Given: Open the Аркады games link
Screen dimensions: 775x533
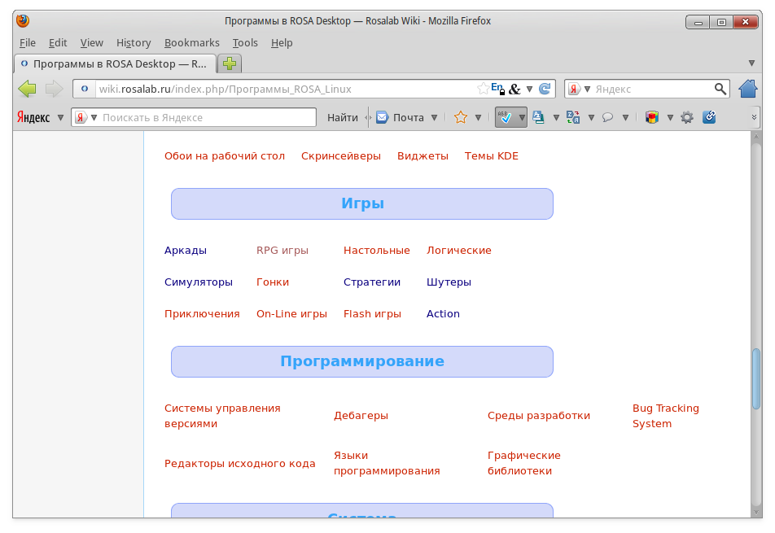Looking at the screenshot, I should tap(186, 251).
